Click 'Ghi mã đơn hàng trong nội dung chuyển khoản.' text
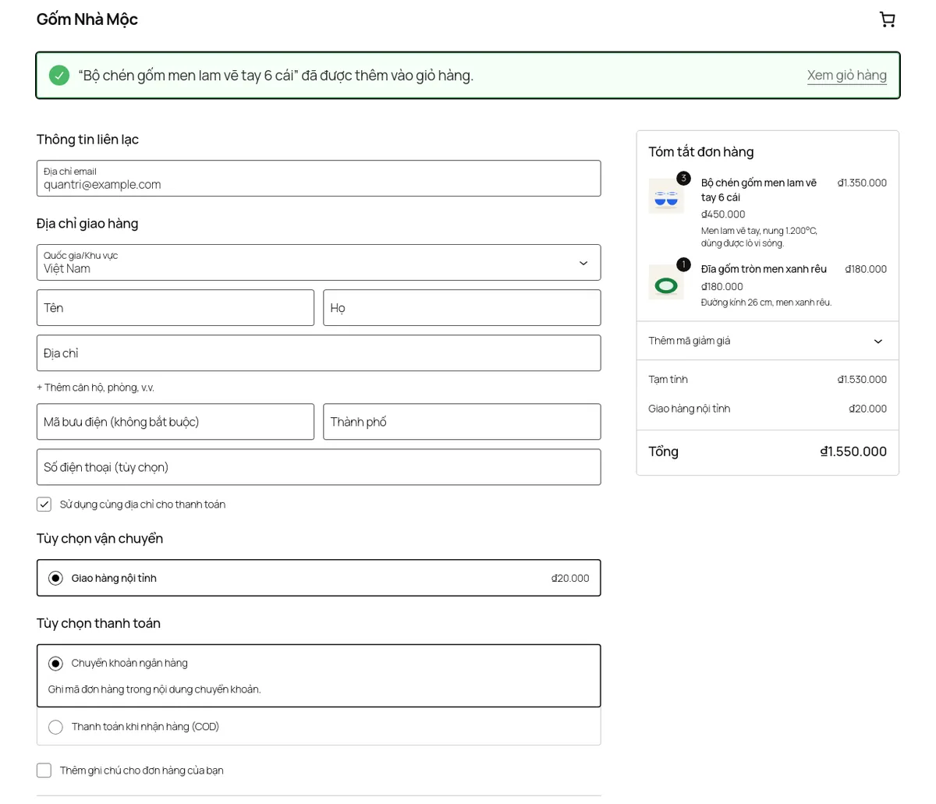 pyautogui.click(x=154, y=689)
